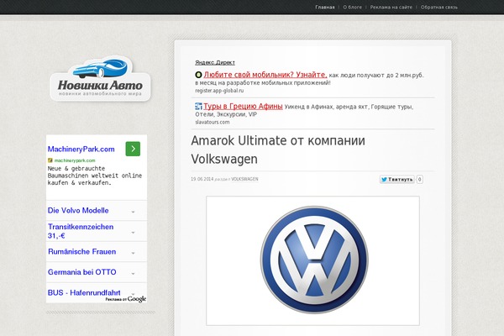Screen dimensions: 504x336
Task: Open MachineryPark.com ad heading
Action: [x=81, y=150]
